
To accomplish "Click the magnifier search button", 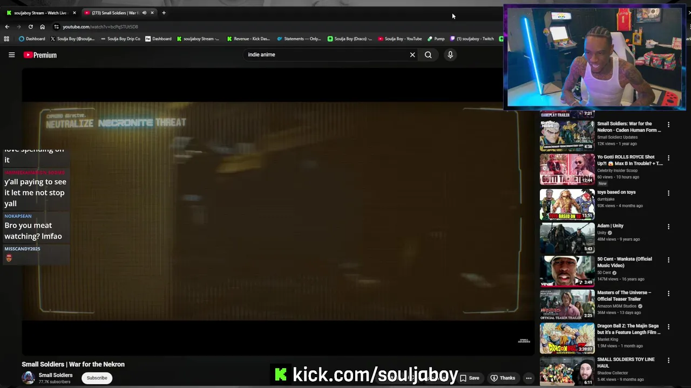I will coord(428,54).
